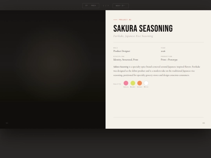Image resolution: width=211 pixels, height=158 pixels.
Task: Click the PALETTE label
Action: coord(117,84)
